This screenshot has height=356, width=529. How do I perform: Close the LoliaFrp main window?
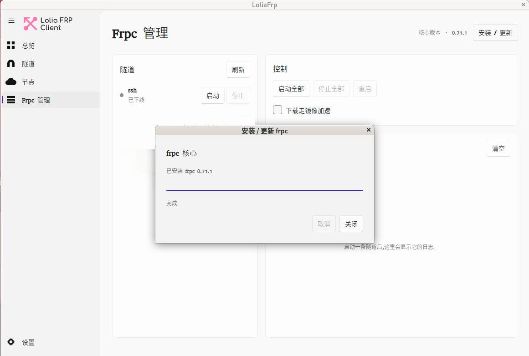[x=524, y=5]
